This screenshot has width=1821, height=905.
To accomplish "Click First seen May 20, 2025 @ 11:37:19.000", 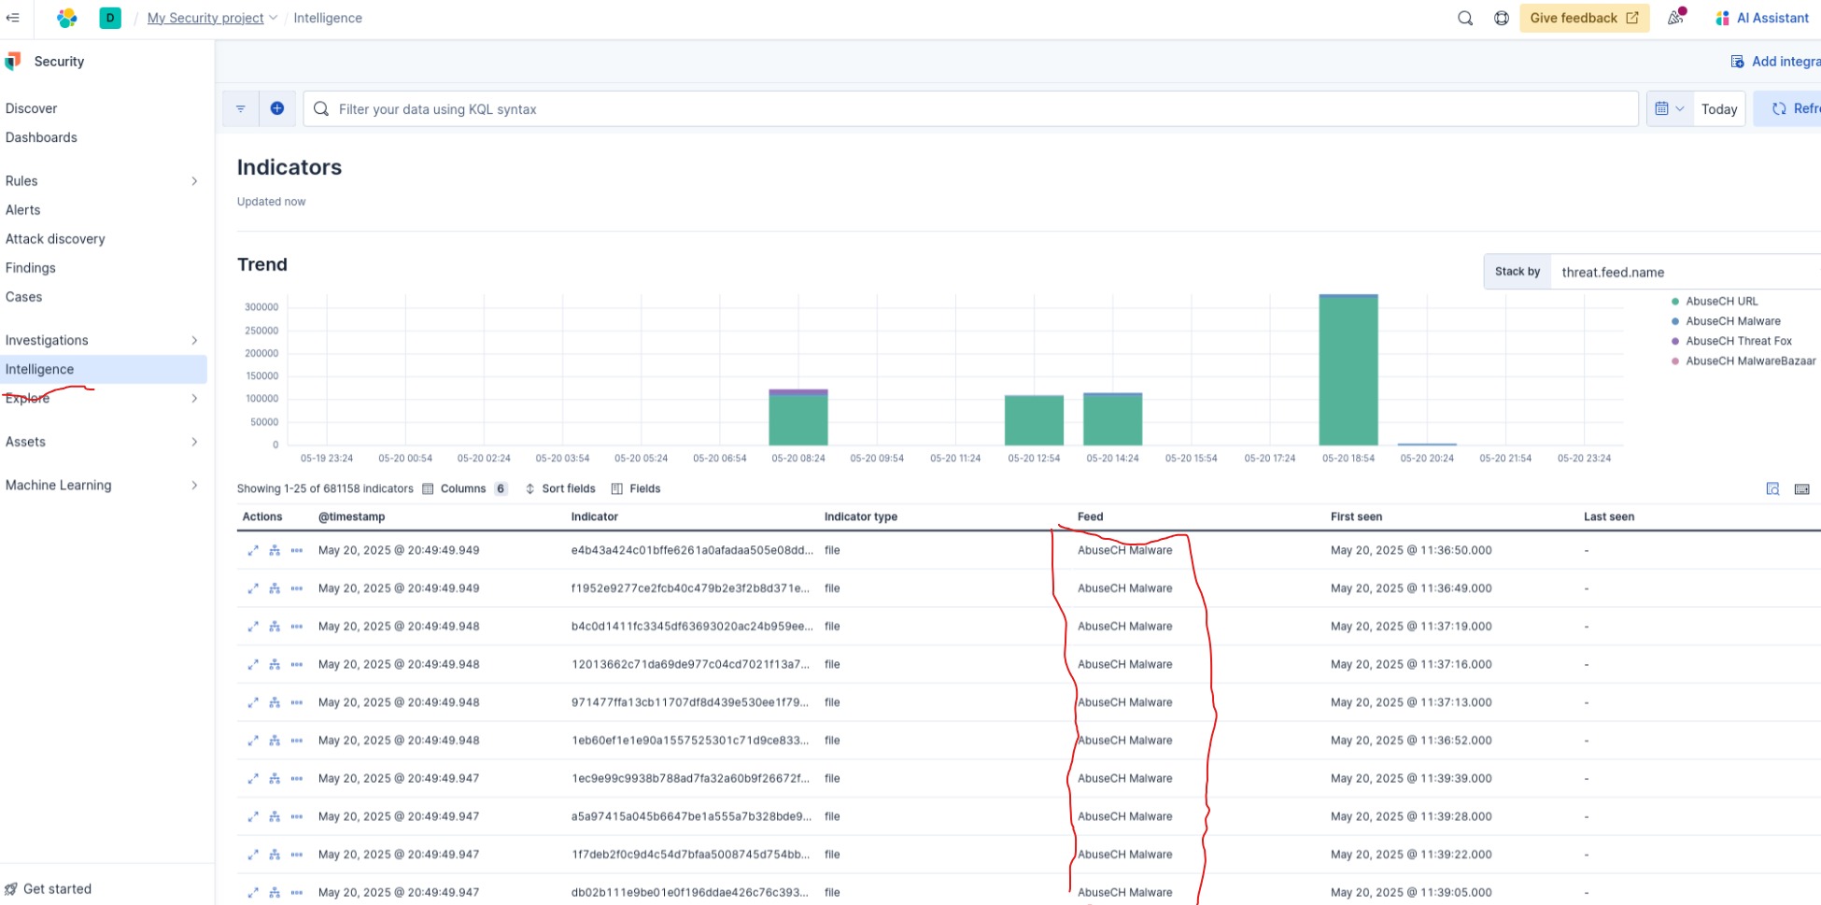I will coord(1411,627).
